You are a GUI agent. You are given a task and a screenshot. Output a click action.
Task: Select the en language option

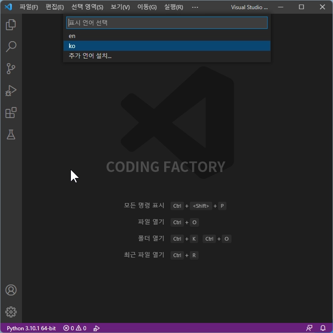tap(167, 36)
